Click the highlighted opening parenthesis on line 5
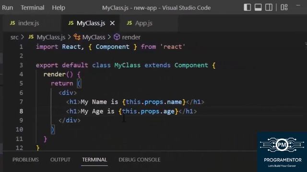Image resolution: width=307 pixels, height=172 pixels. tap(79, 84)
